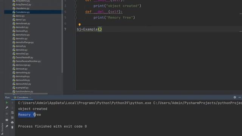Open demolist.py file
Viewport: 242px width, 136px height.
click(x=22, y=50)
